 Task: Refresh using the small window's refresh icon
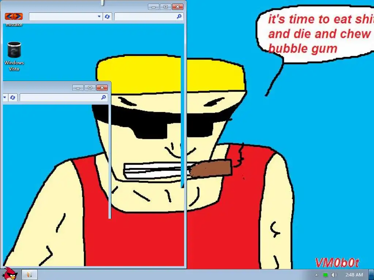(x=13, y=97)
